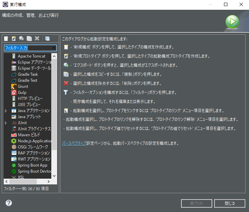Select the Maven ビルド m2 icon

tap(14, 135)
